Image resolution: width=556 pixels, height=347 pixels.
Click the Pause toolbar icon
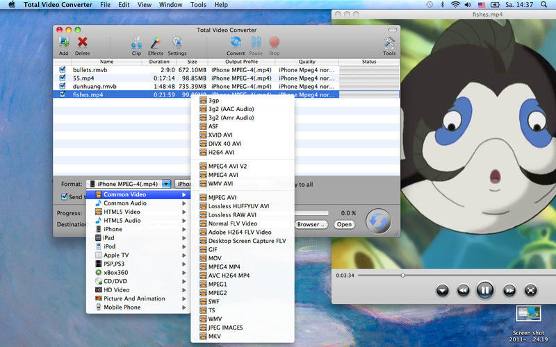click(256, 42)
